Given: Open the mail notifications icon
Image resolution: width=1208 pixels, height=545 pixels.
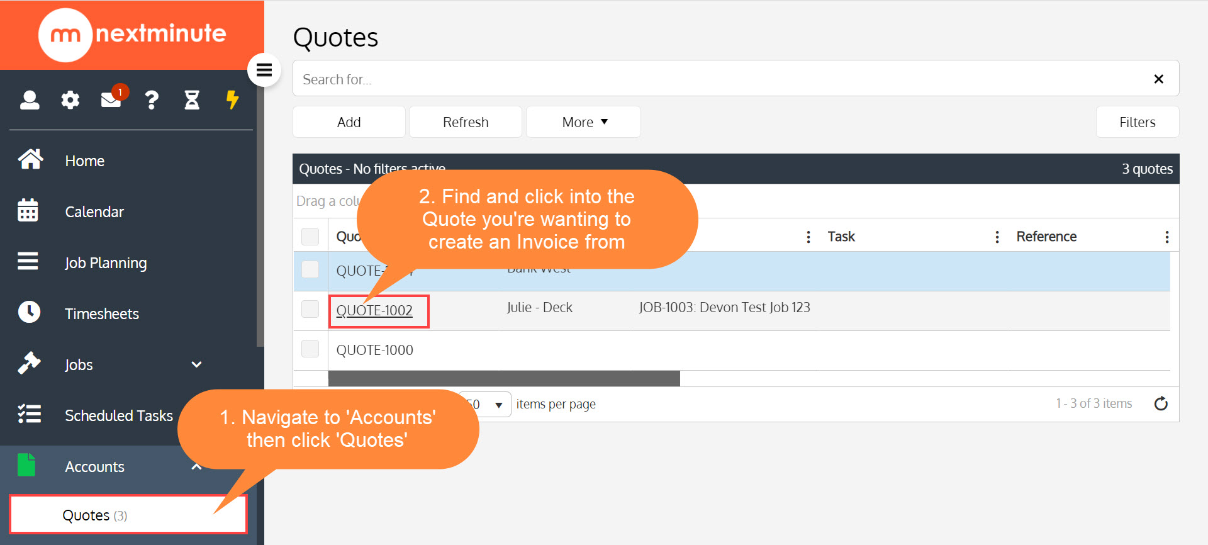Looking at the screenshot, I should [x=113, y=98].
